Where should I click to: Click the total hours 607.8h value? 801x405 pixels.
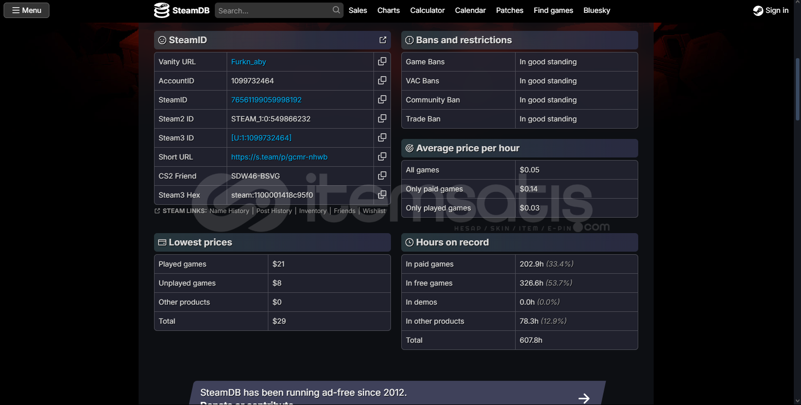(x=531, y=340)
